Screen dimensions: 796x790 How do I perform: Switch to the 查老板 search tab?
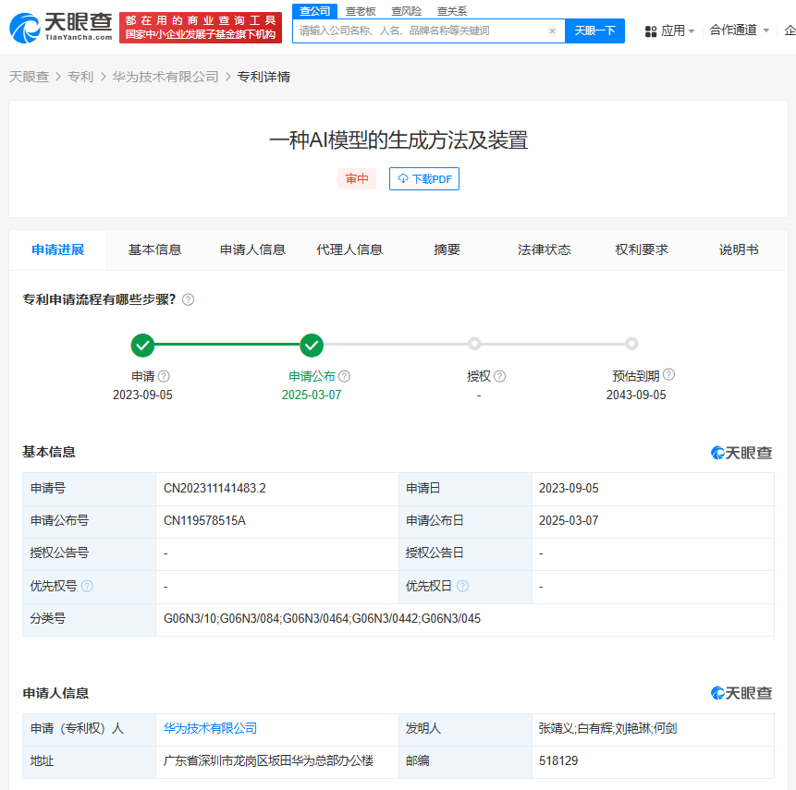point(361,11)
